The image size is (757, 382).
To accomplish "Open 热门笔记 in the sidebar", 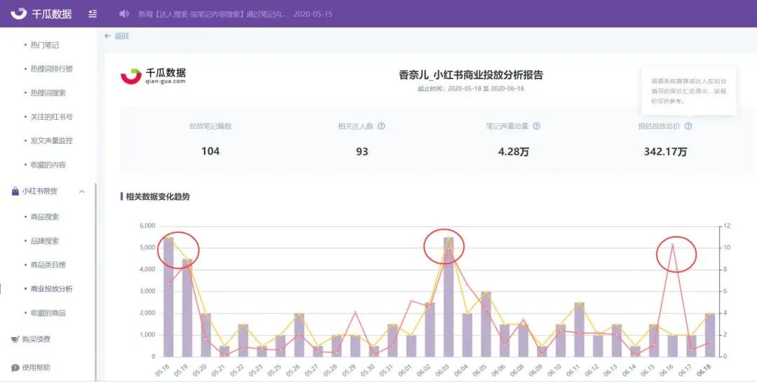I will coord(44,45).
